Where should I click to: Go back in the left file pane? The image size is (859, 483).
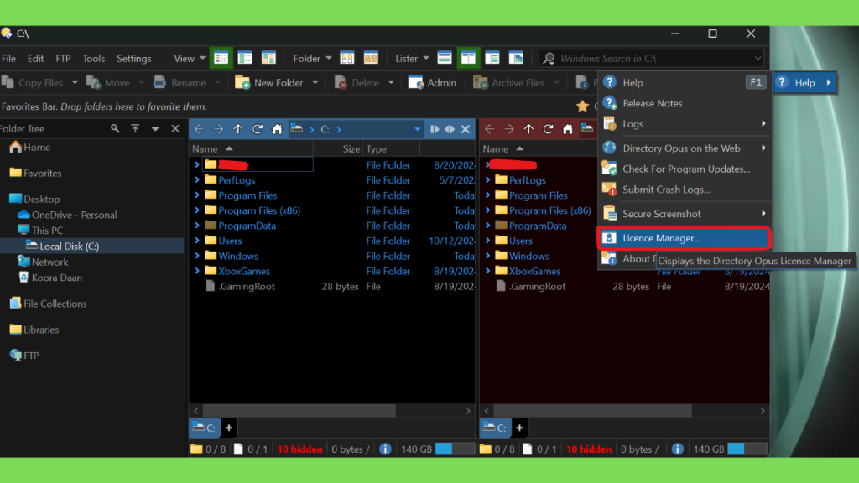click(199, 129)
